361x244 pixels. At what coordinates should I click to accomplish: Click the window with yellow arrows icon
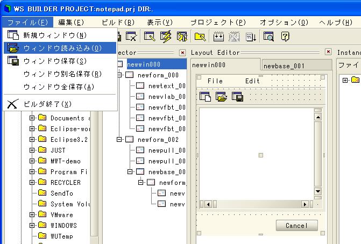pyautogui.click(x=182, y=37)
